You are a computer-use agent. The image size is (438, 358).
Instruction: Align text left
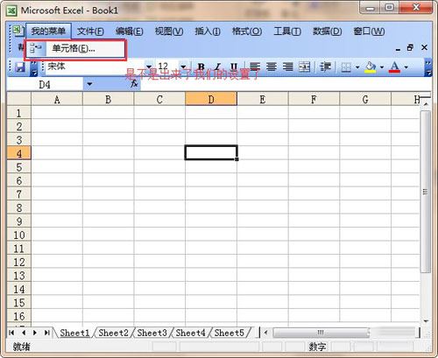255,67
